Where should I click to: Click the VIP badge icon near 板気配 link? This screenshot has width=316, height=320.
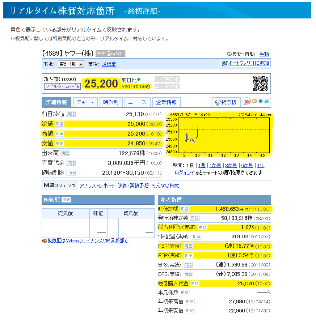(44, 241)
